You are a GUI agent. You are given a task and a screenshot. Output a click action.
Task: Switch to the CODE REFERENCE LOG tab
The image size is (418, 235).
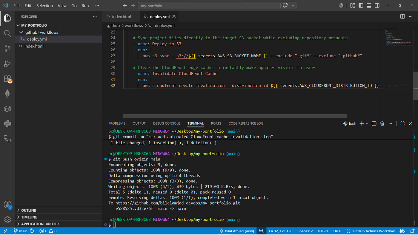click(x=246, y=123)
